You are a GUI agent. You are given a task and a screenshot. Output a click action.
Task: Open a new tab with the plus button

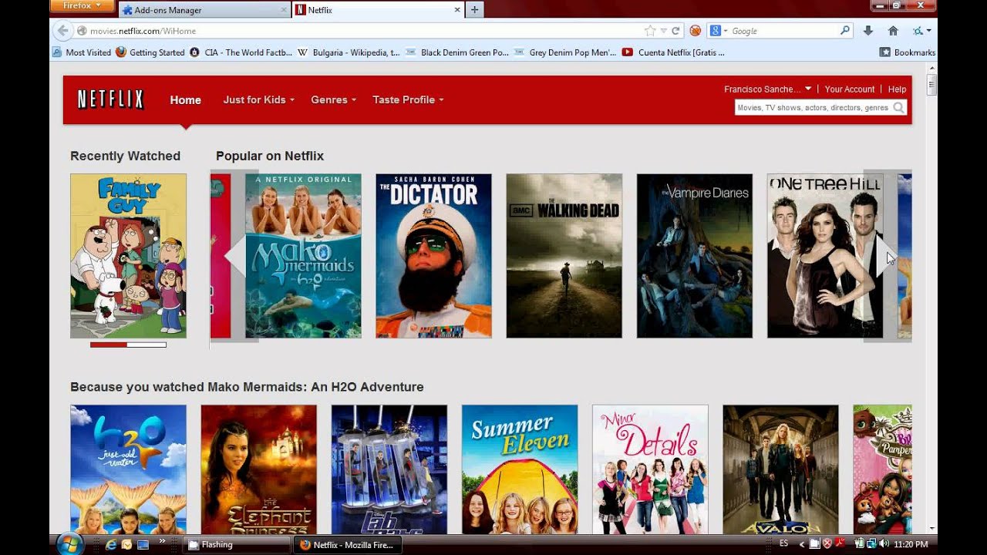(x=474, y=10)
